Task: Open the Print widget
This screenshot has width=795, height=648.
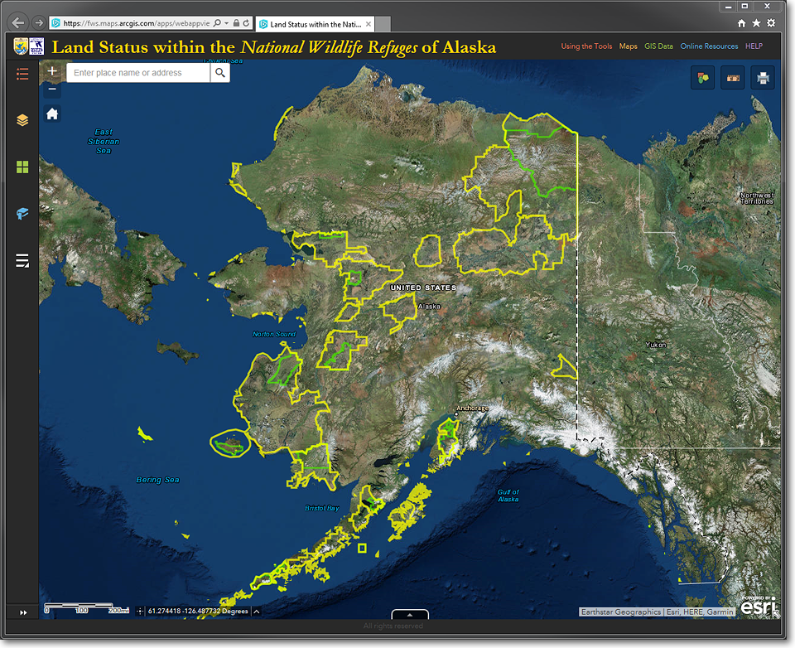Action: point(763,78)
